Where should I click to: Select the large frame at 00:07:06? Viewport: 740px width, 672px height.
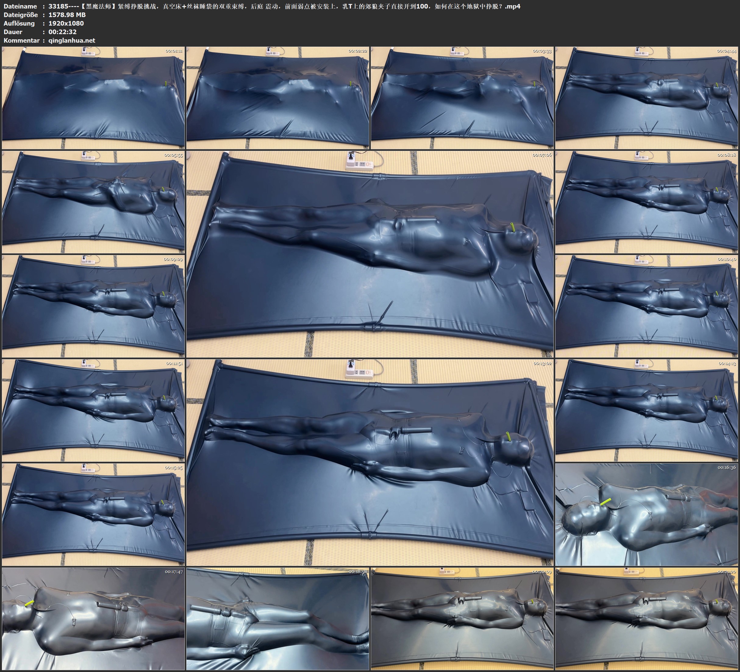click(370, 254)
